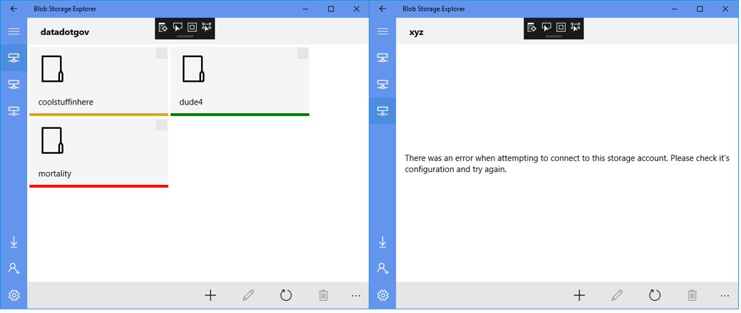The image size is (741, 313).
Task: Click Go to Live Visual Tree icon, datadotgov window
Action: (163, 27)
